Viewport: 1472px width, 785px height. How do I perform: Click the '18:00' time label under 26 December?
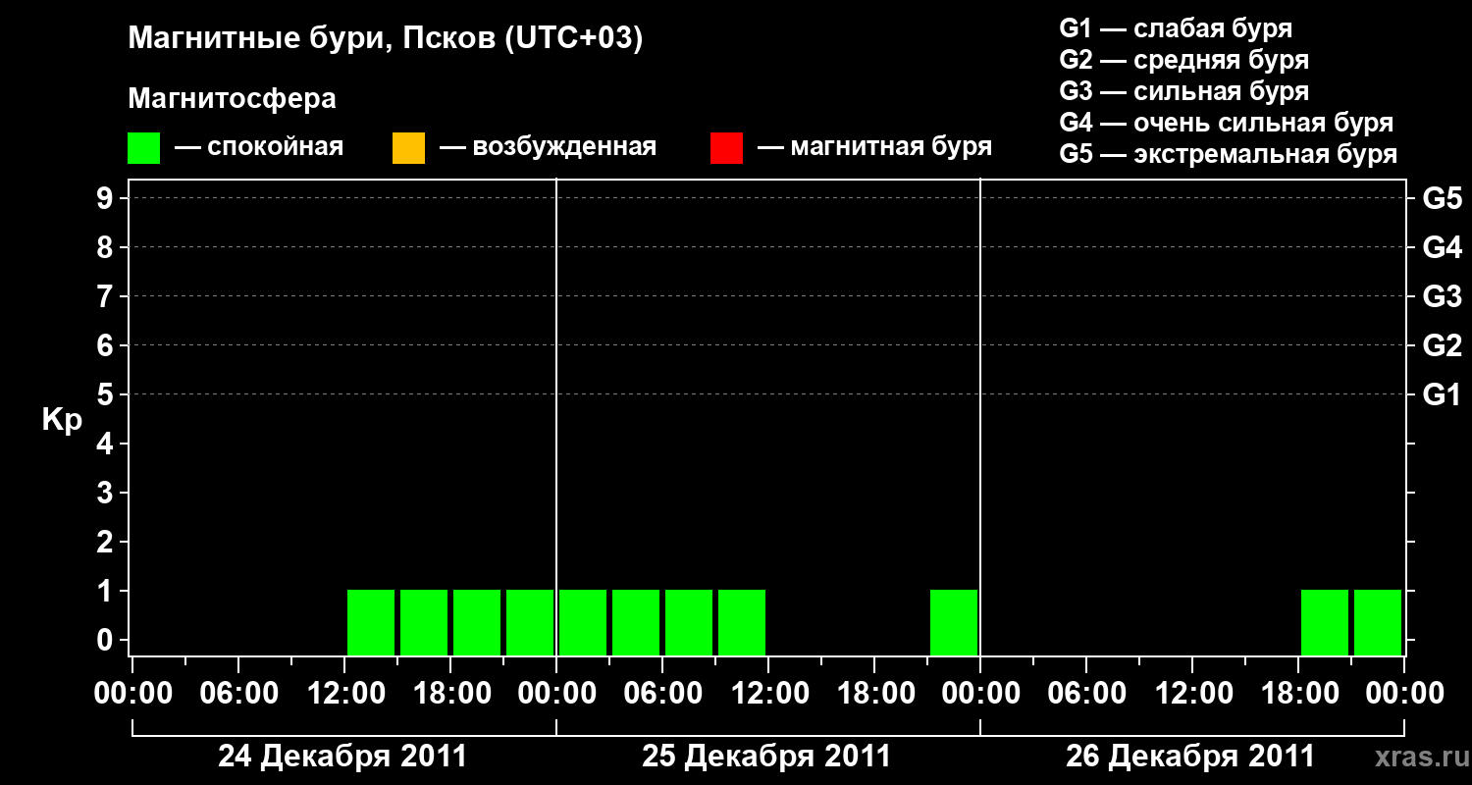click(x=1298, y=694)
